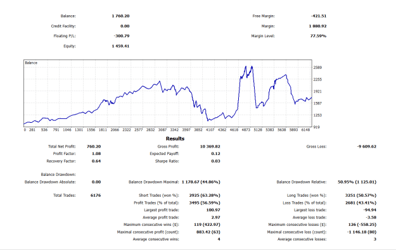Select Free Margin value -421.51

click(319, 16)
